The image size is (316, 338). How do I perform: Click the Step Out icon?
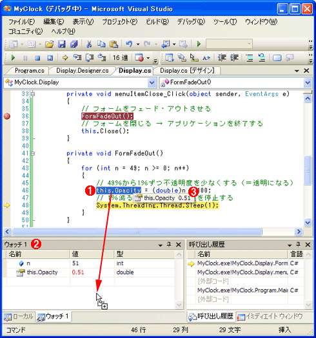click(x=102, y=57)
